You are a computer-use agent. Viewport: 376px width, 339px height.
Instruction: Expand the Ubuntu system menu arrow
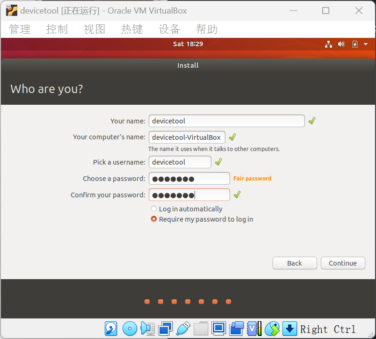[x=366, y=44]
